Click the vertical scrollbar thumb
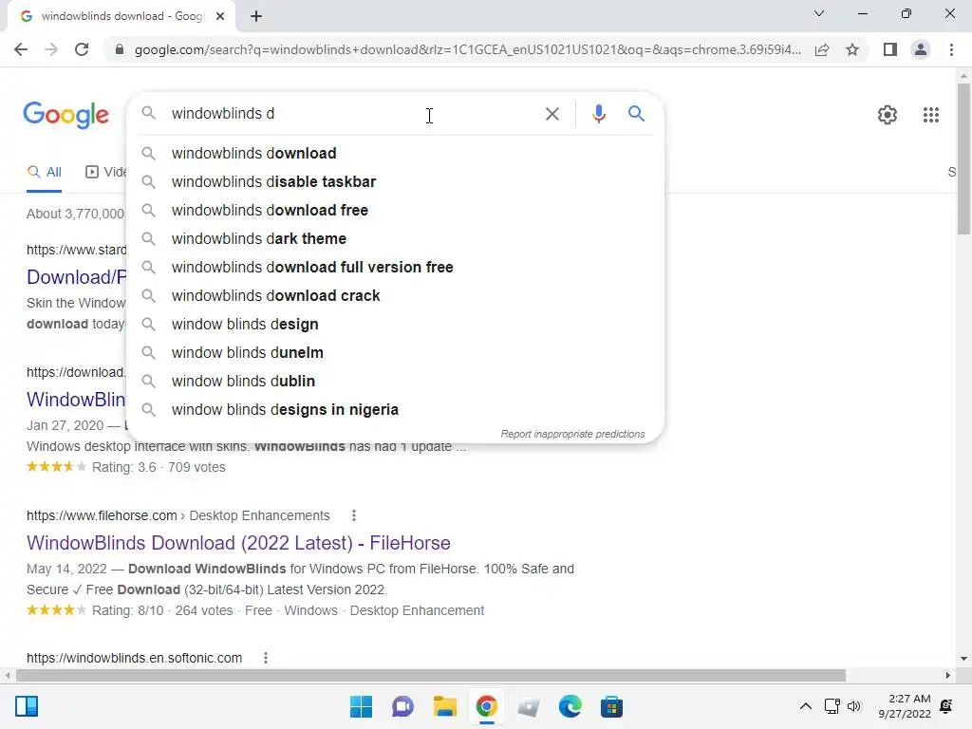The image size is (972, 729). point(963,159)
